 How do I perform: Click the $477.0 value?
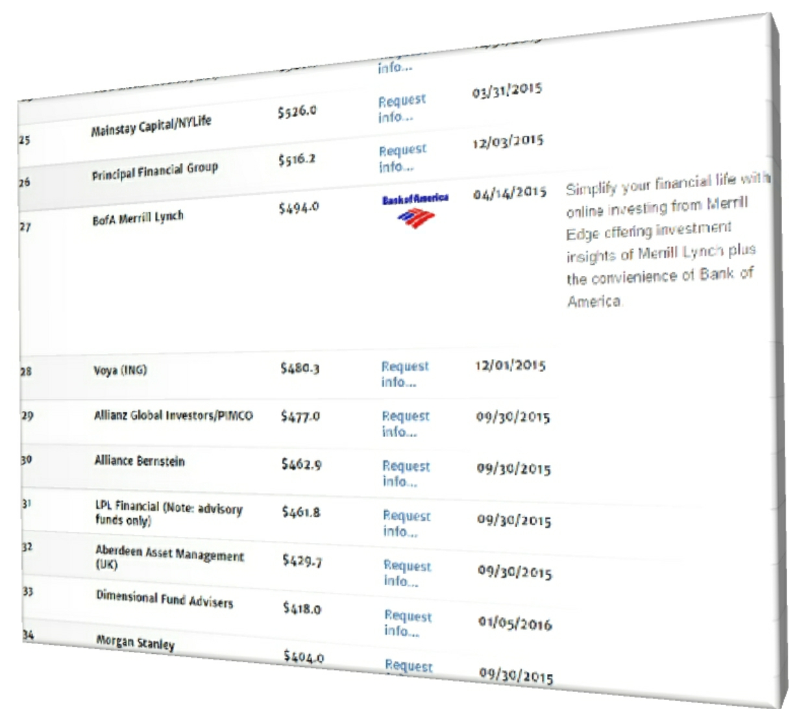coord(300,416)
